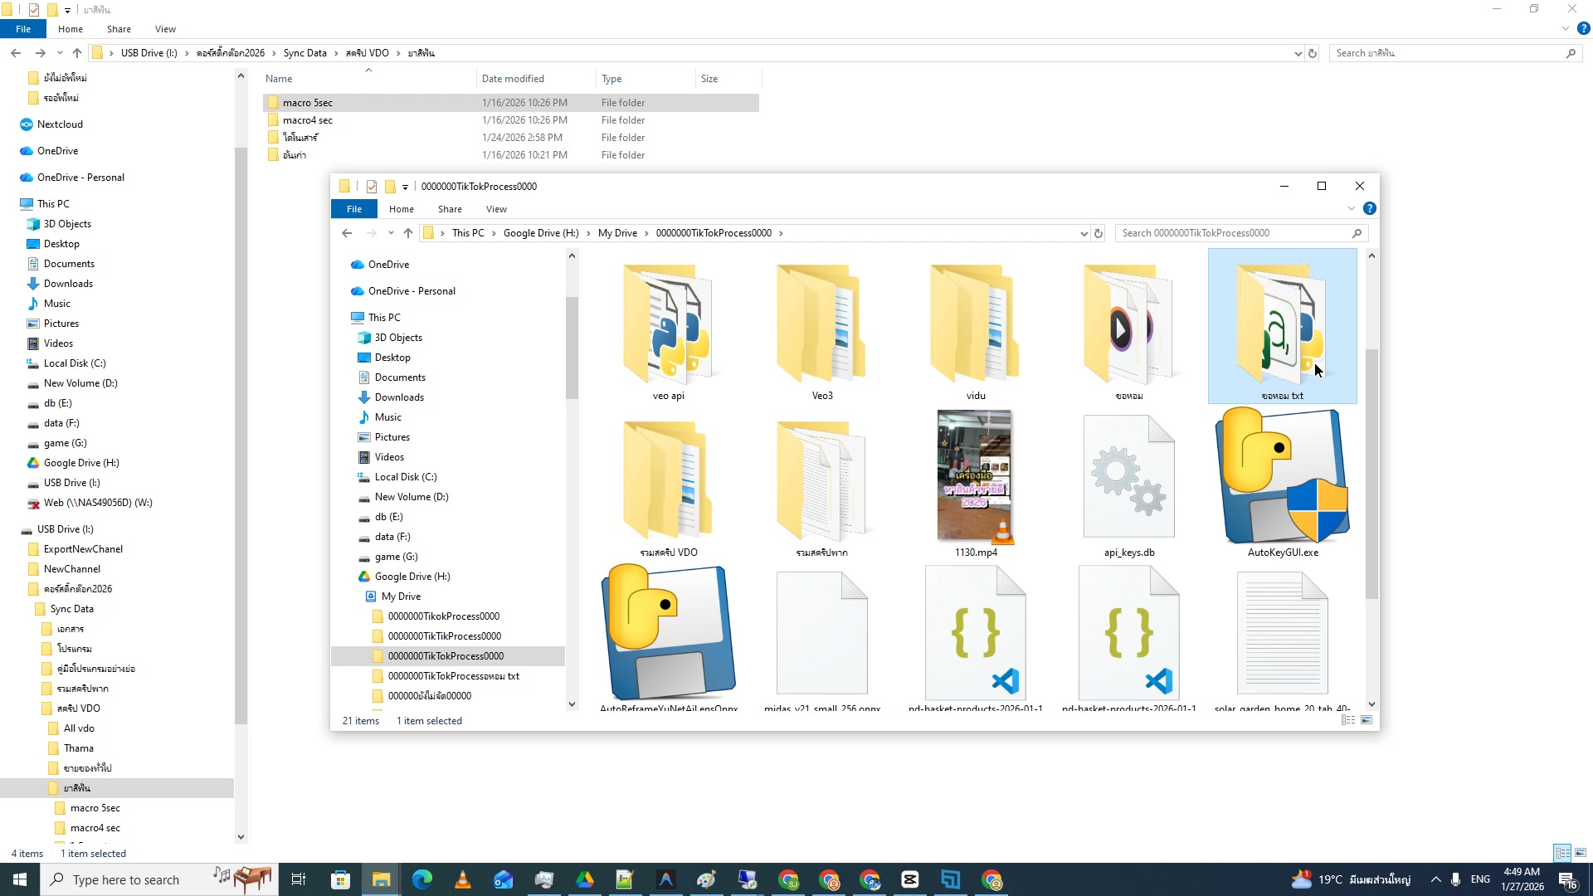Select the api_keys.db file icon
The image size is (1593, 896).
tap(1128, 477)
